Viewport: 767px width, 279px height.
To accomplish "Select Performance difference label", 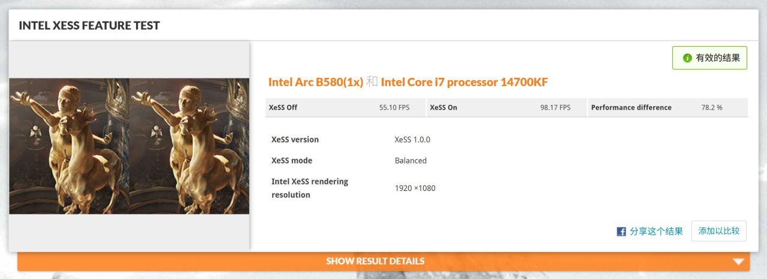I will click(x=631, y=108).
